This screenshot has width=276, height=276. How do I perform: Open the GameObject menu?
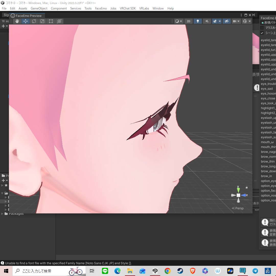[39, 8]
